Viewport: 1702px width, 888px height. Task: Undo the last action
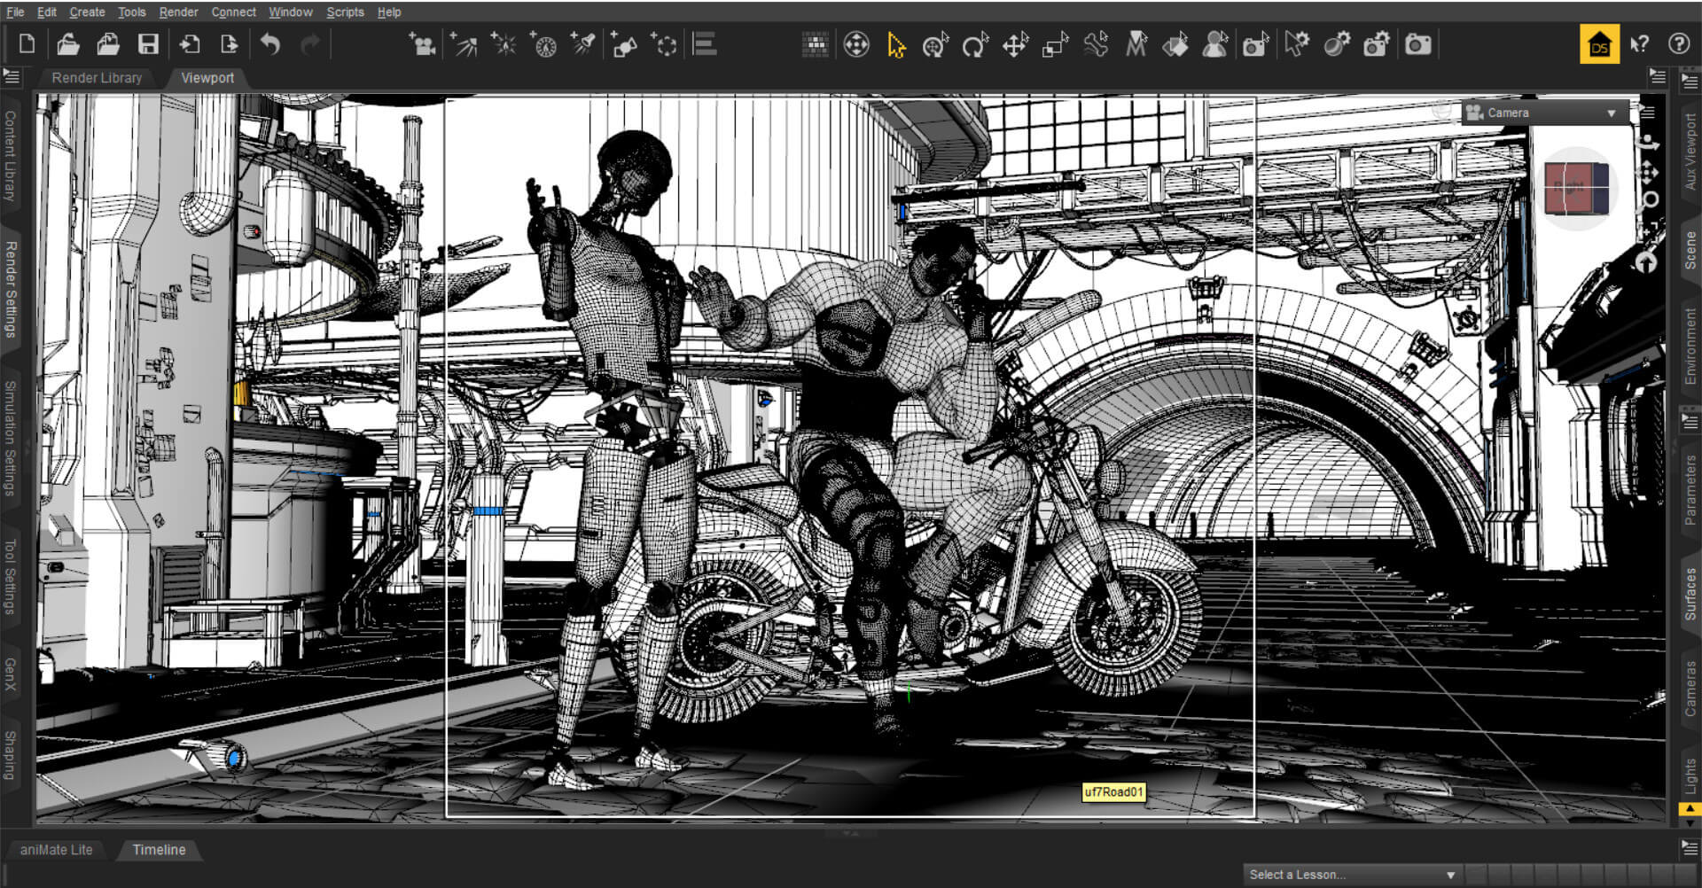pos(270,43)
